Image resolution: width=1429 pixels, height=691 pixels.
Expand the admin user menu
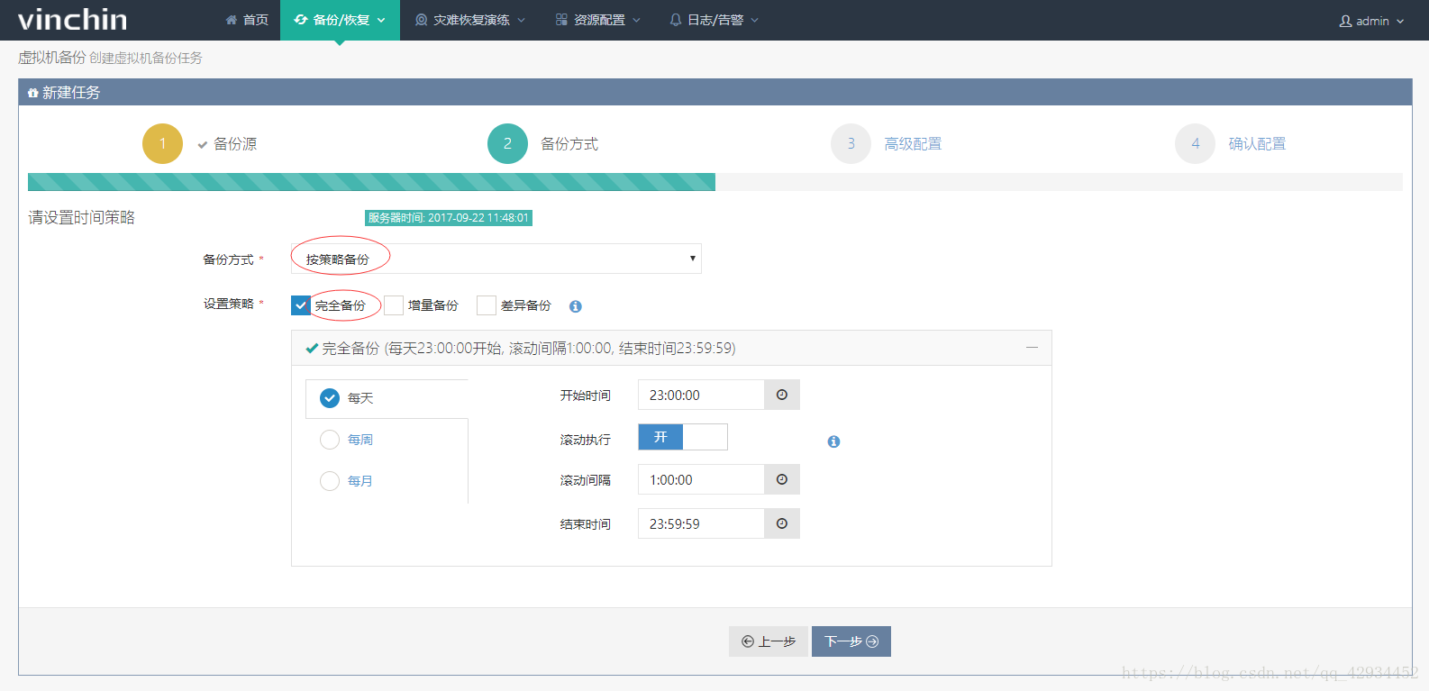pos(1370,21)
